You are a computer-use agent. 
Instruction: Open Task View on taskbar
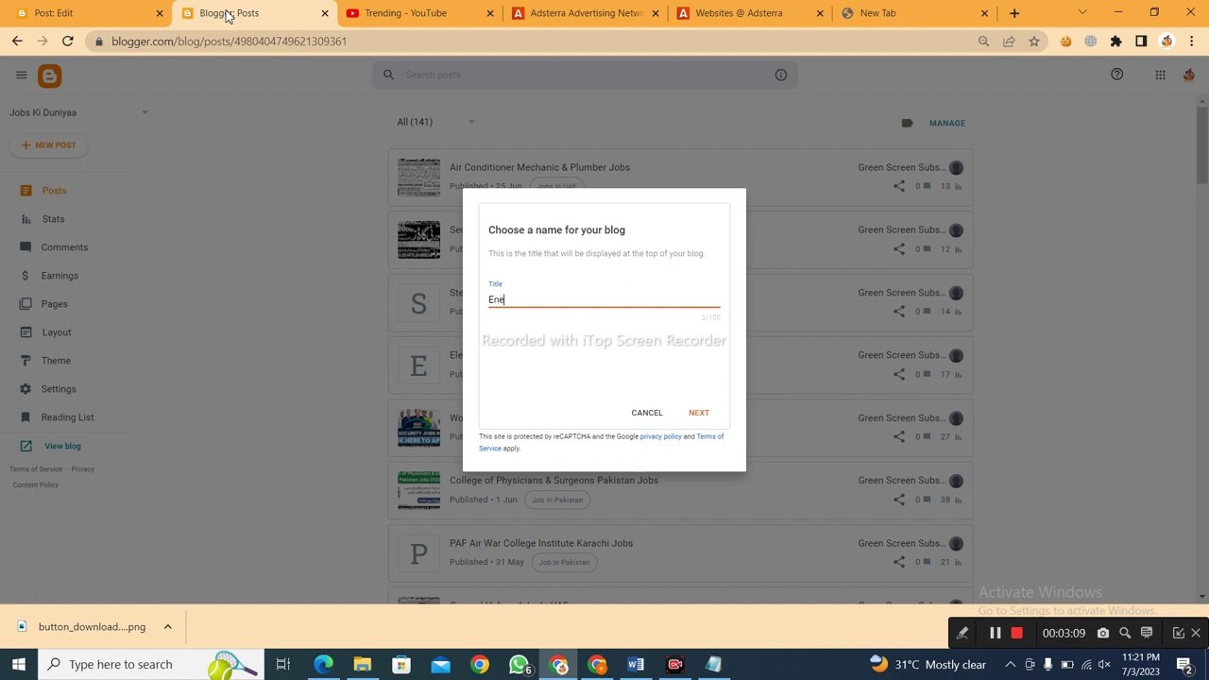coord(282,664)
